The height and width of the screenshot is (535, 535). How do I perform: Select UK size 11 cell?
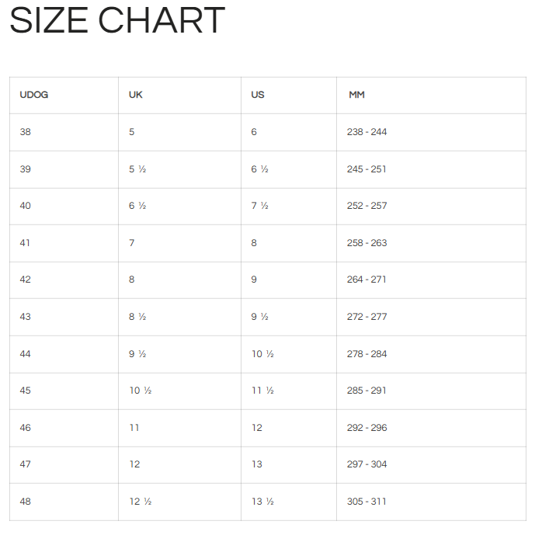click(x=134, y=428)
